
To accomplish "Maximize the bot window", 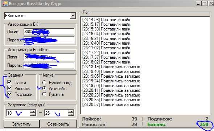I will (205, 4).
